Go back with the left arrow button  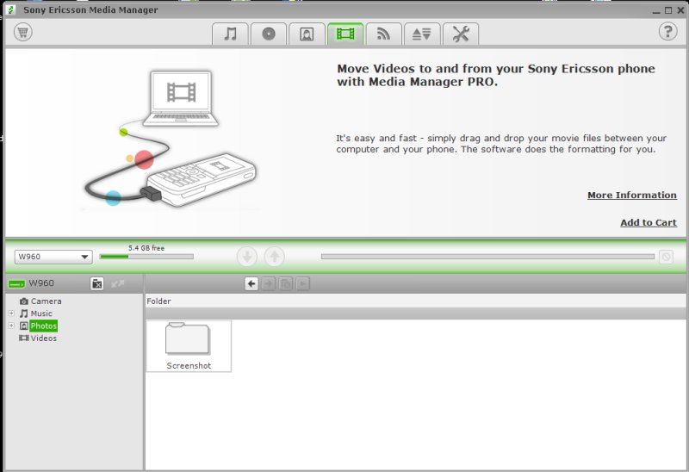click(251, 284)
